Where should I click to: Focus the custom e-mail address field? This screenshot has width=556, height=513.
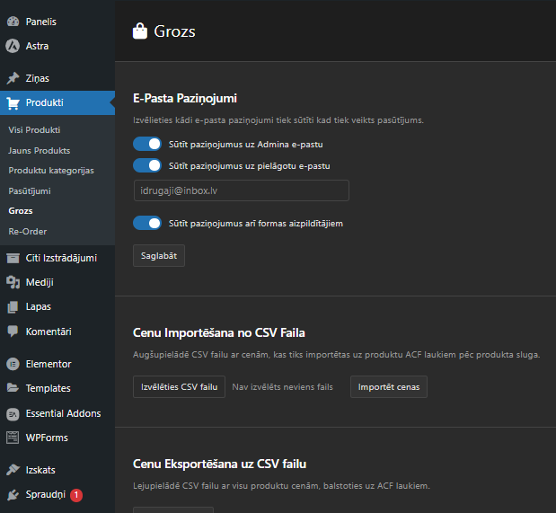click(242, 190)
